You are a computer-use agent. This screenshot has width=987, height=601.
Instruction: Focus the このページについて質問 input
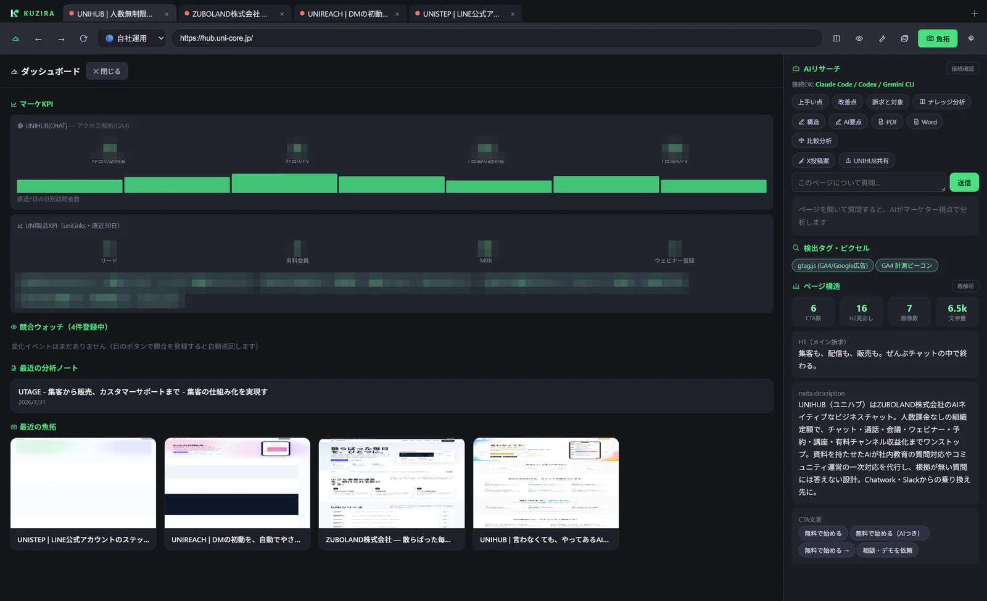click(869, 183)
